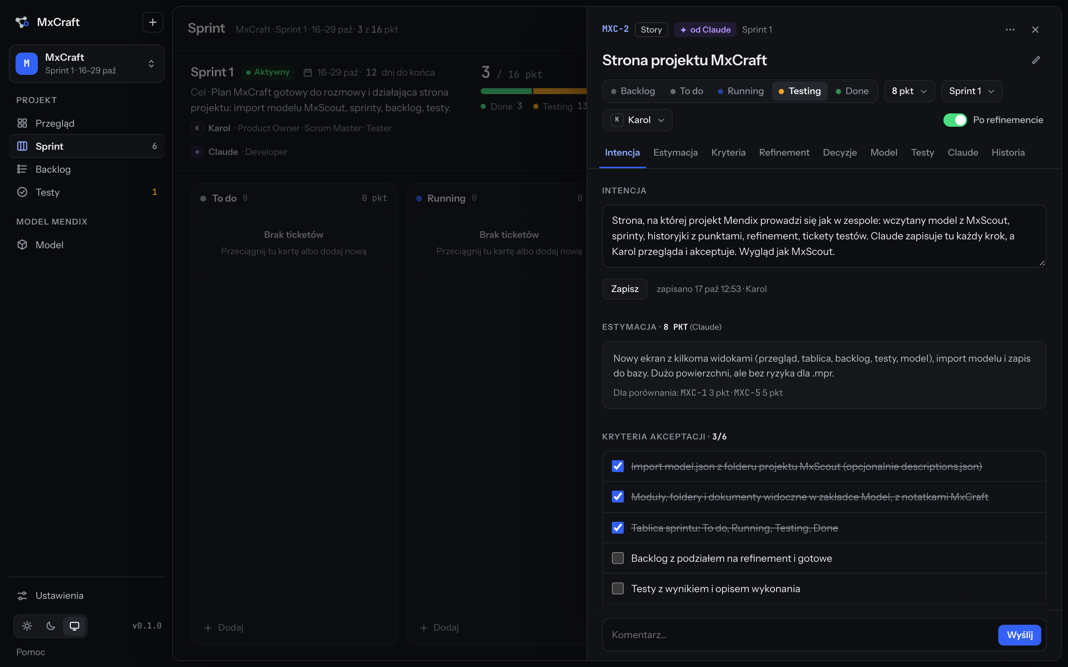This screenshot has width=1068, height=667.
Task: Select the Sprint board icon in sidebar
Action: tap(22, 146)
